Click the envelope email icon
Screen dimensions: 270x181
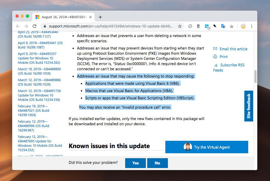click(x=215, y=48)
